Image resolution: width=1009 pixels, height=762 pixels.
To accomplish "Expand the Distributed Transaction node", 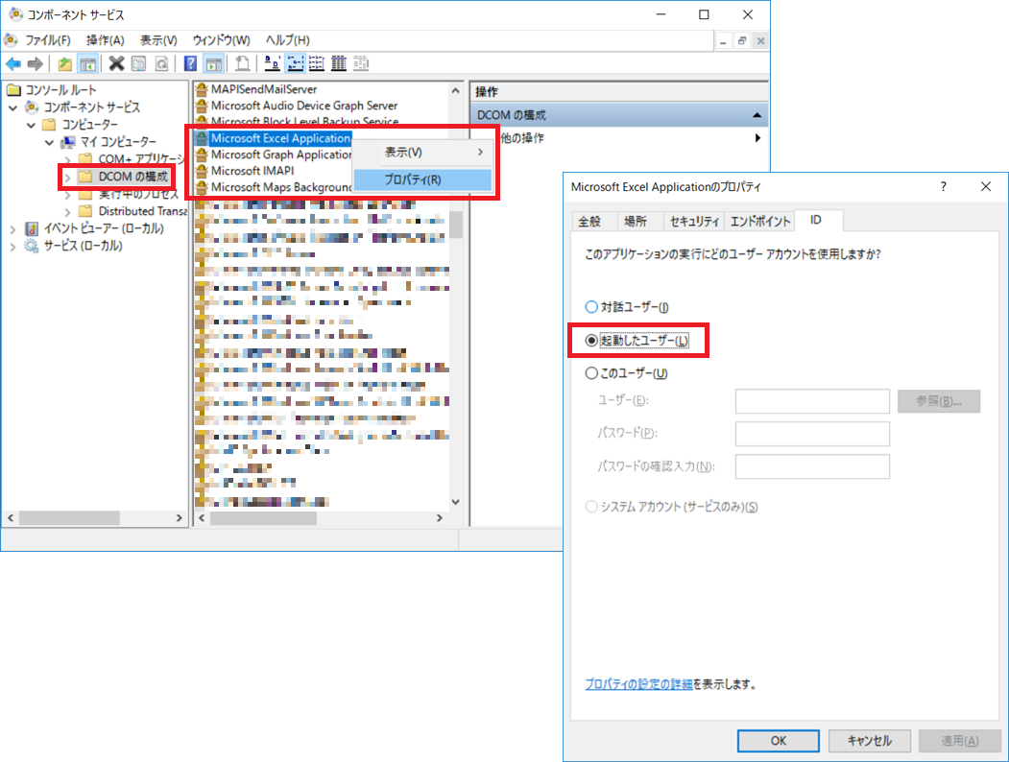I will point(67,211).
